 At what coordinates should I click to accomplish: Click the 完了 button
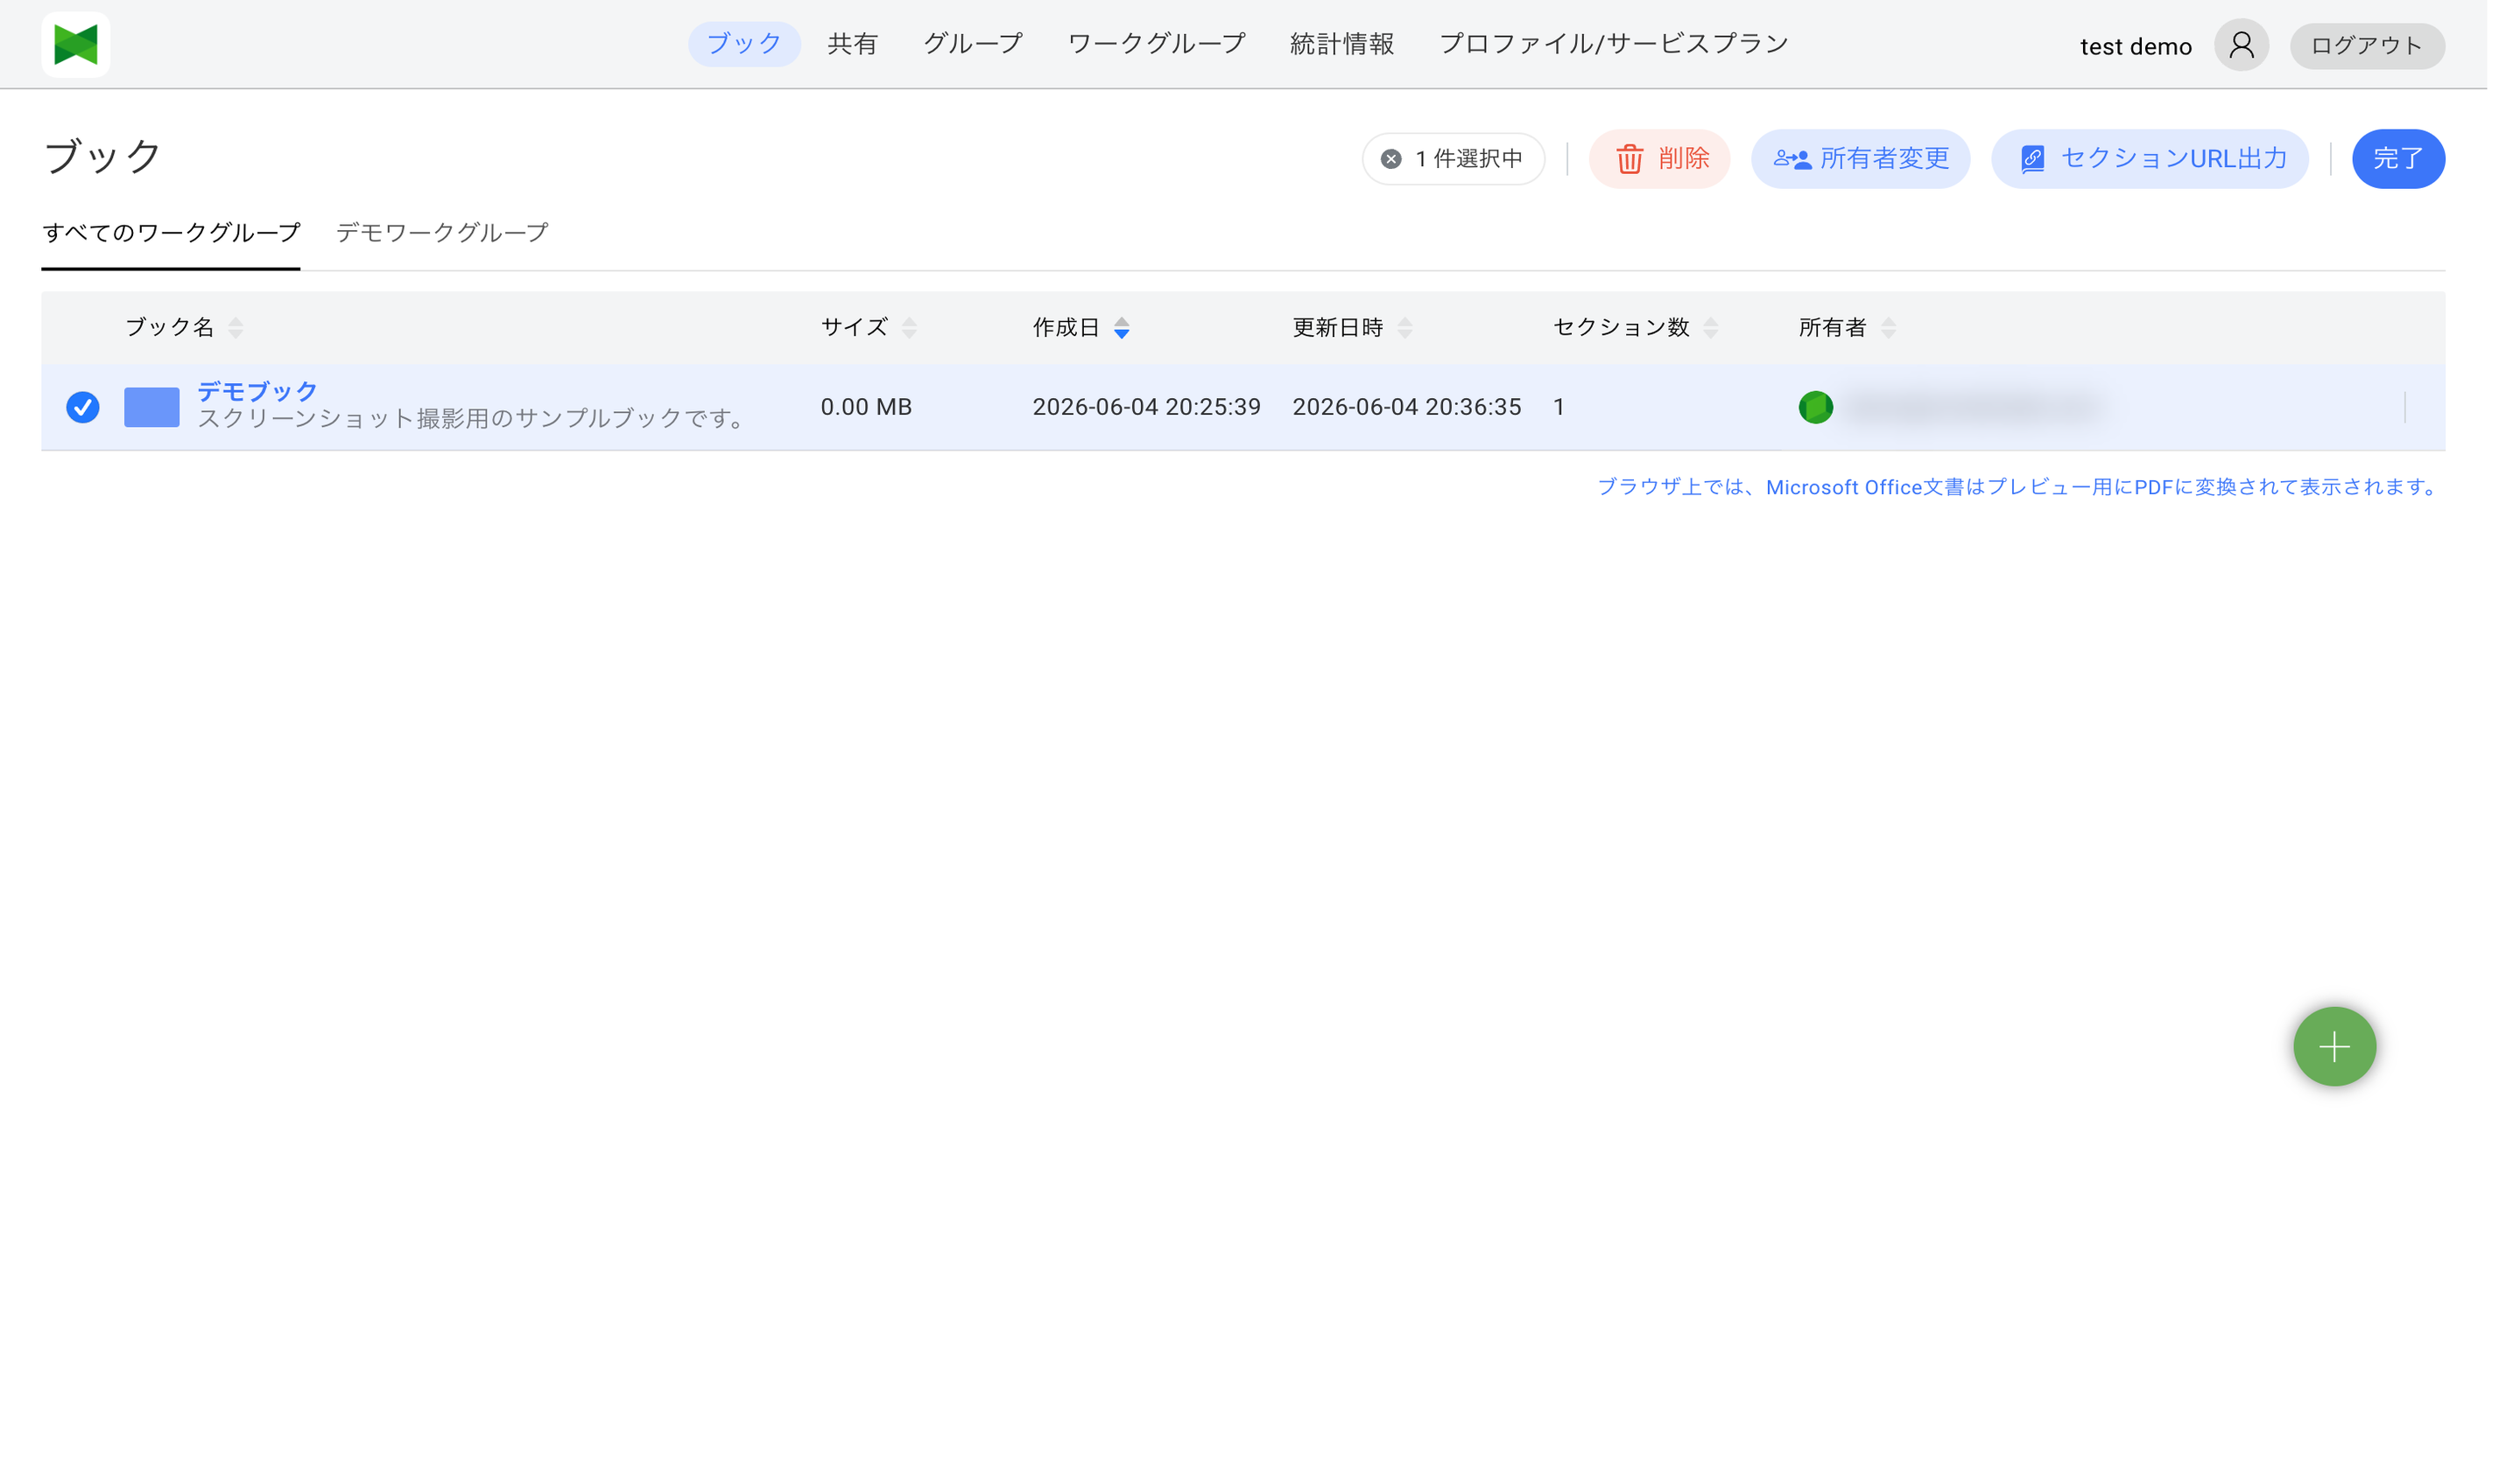[2398, 159]
